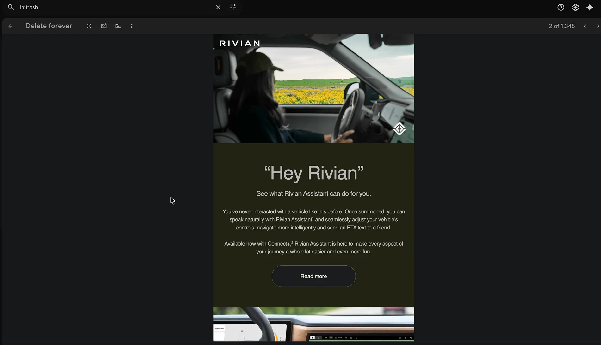Click the Read more button

[x=313, y=276]
